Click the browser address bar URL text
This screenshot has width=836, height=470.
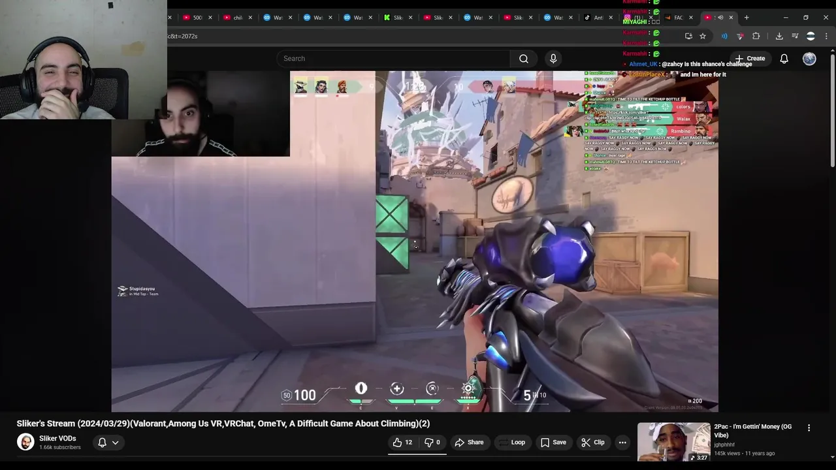182,37
